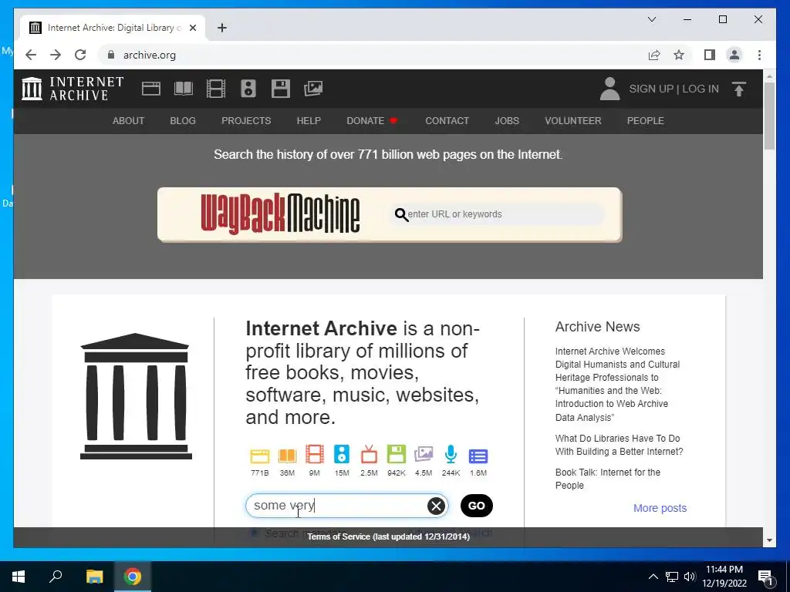
Task: Click the scrollbar down arrow
Action: (x=769, y=540)
